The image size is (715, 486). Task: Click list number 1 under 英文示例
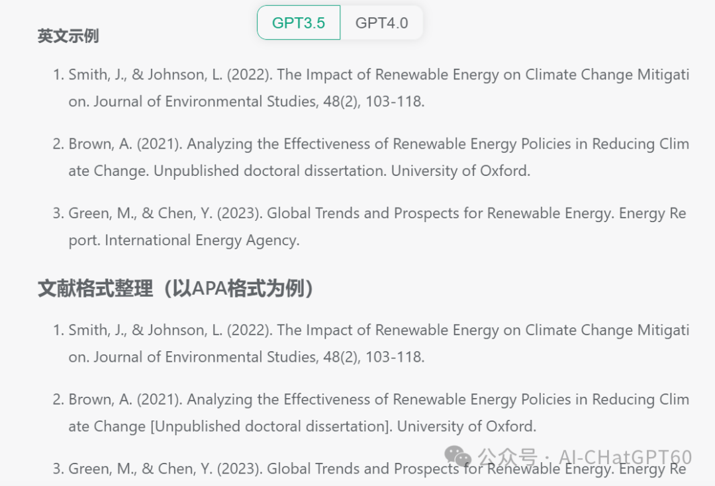click(x=58, y=75)
